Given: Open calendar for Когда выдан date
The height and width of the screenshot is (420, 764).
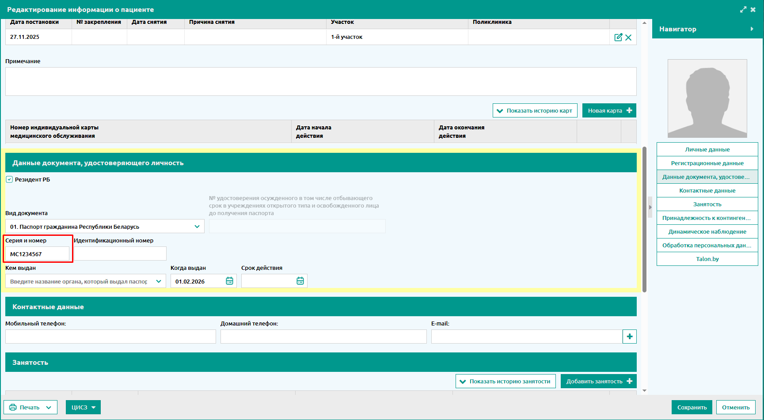Looking at the screenshot, I should pyautogui.click(x=229, y=281).
